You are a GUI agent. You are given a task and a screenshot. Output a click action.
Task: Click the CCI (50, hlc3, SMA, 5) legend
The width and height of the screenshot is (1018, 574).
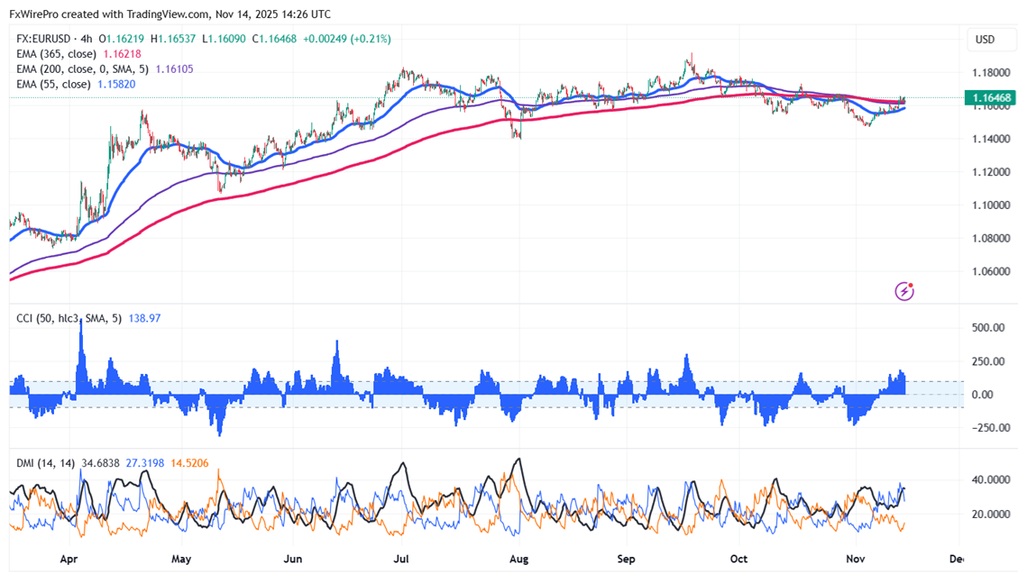point(69,318)
